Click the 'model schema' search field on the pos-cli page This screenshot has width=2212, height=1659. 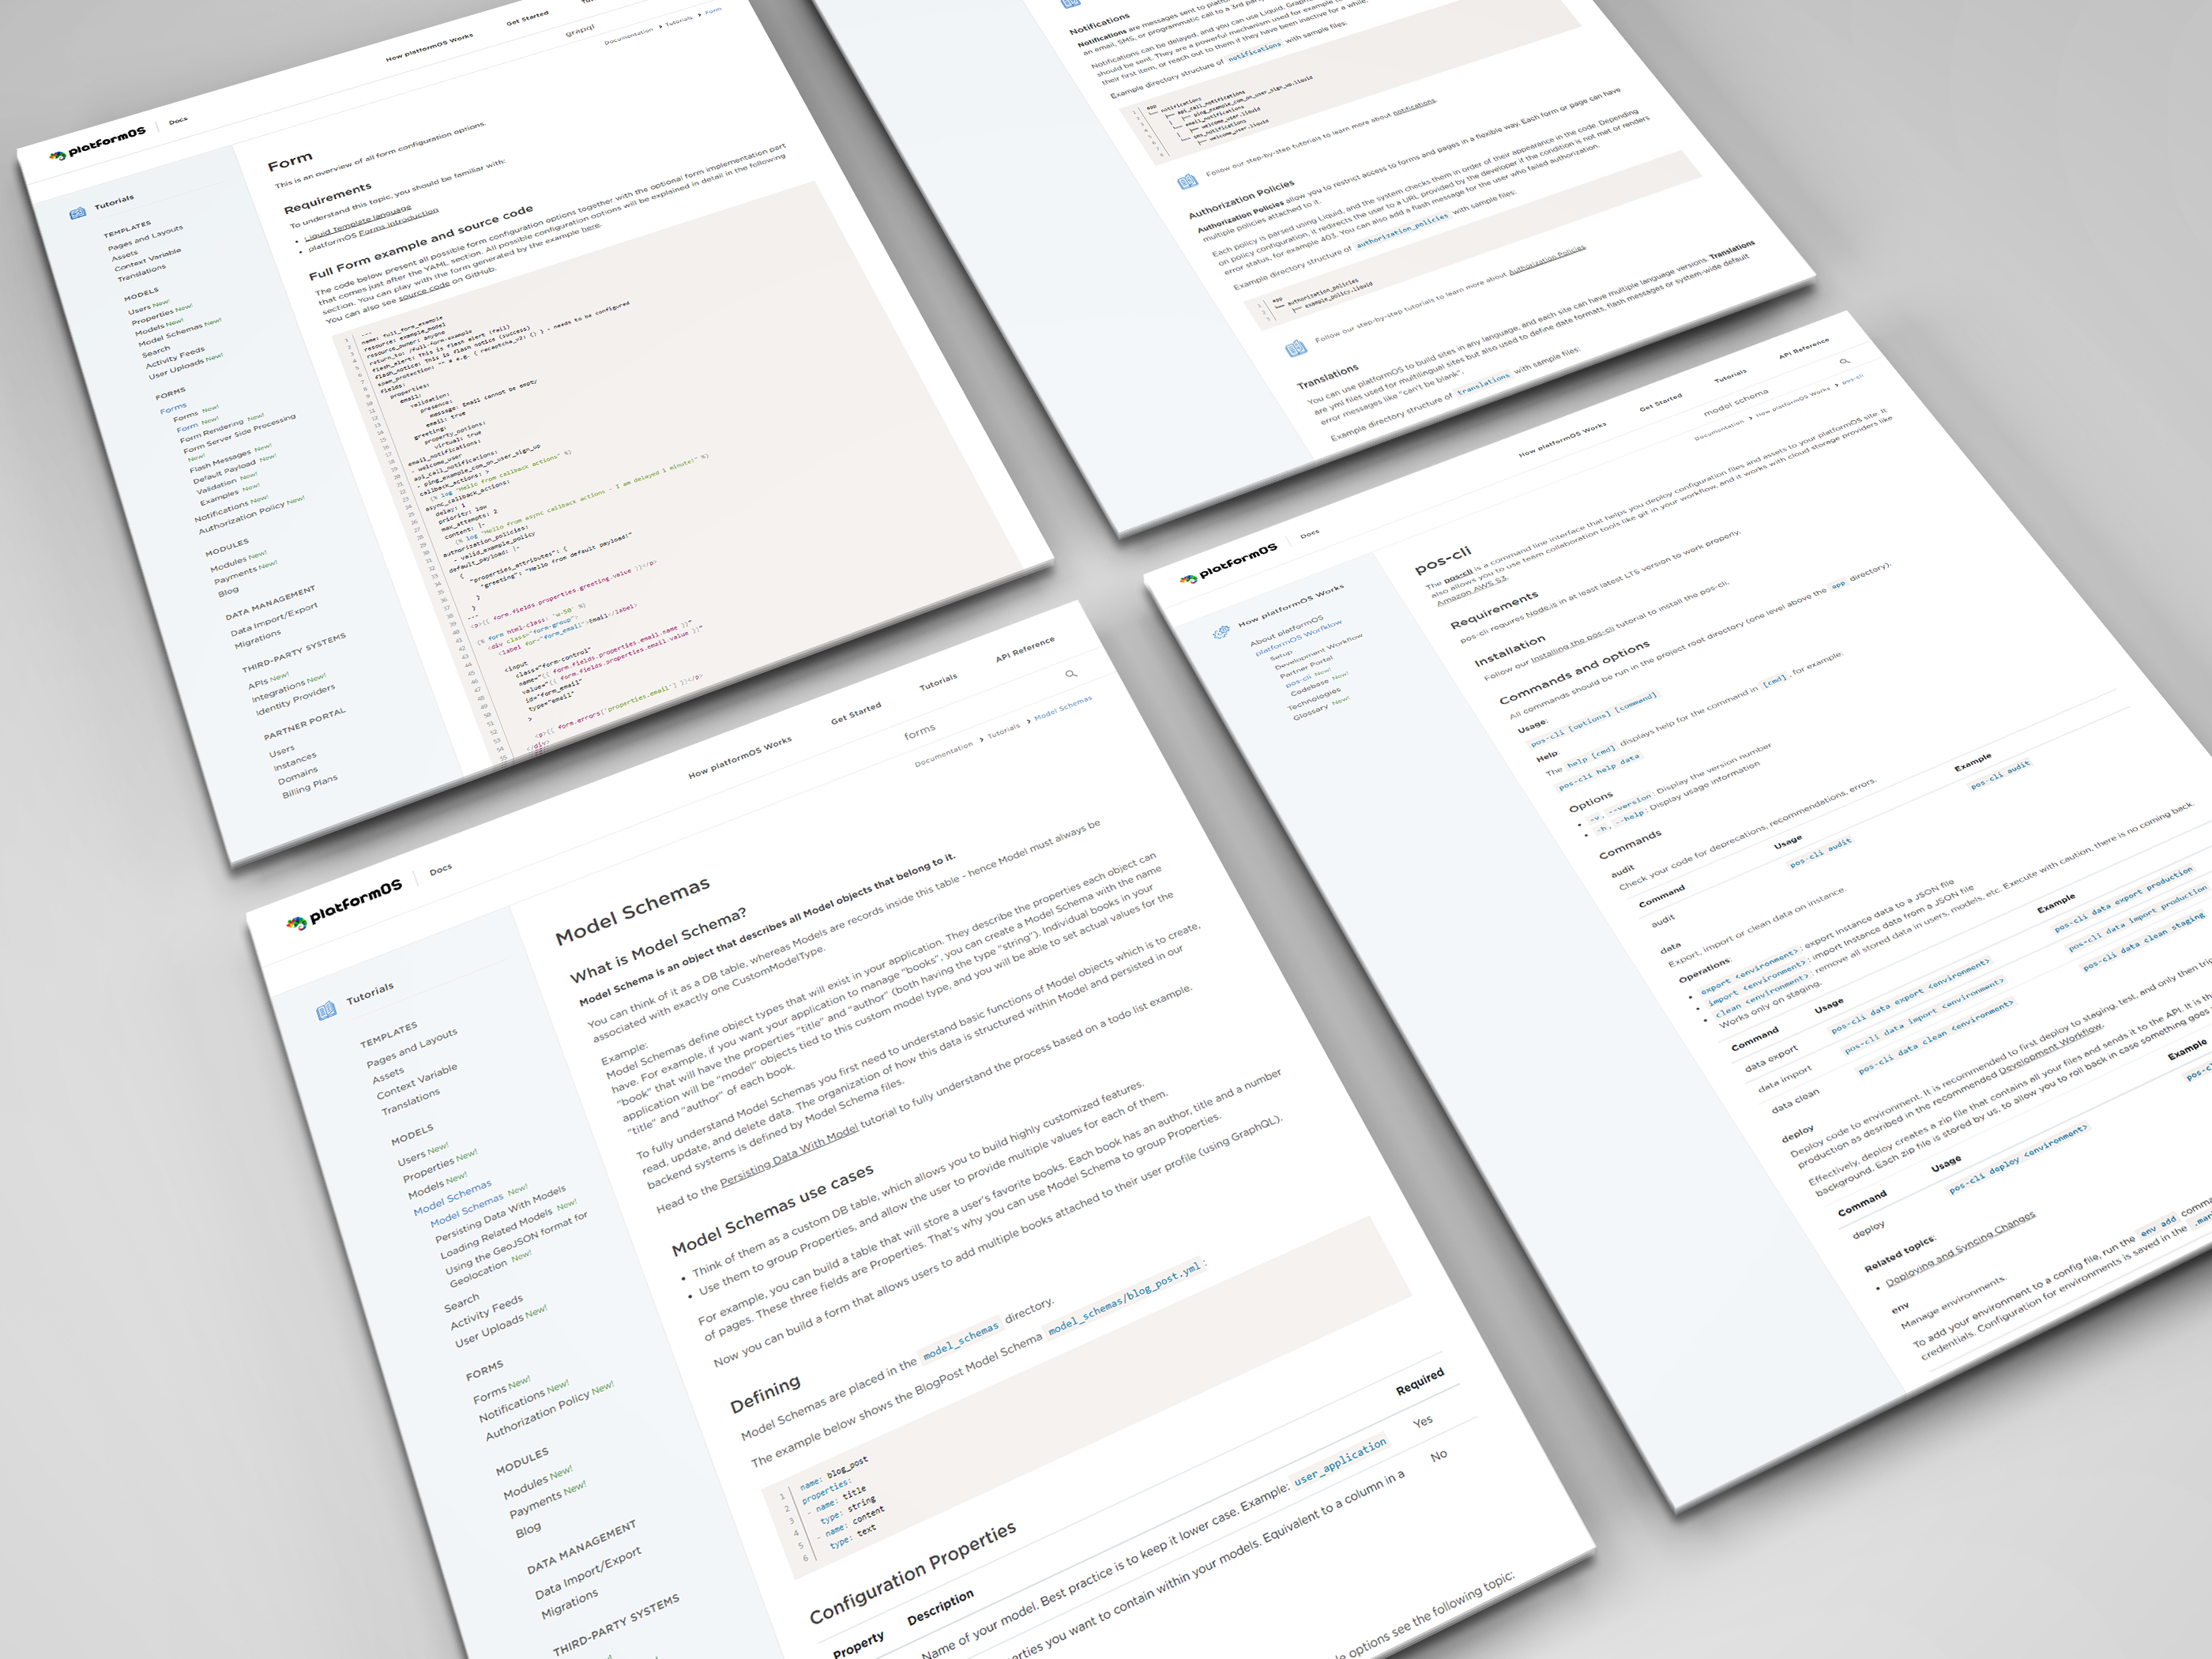tap(1736, 403)
